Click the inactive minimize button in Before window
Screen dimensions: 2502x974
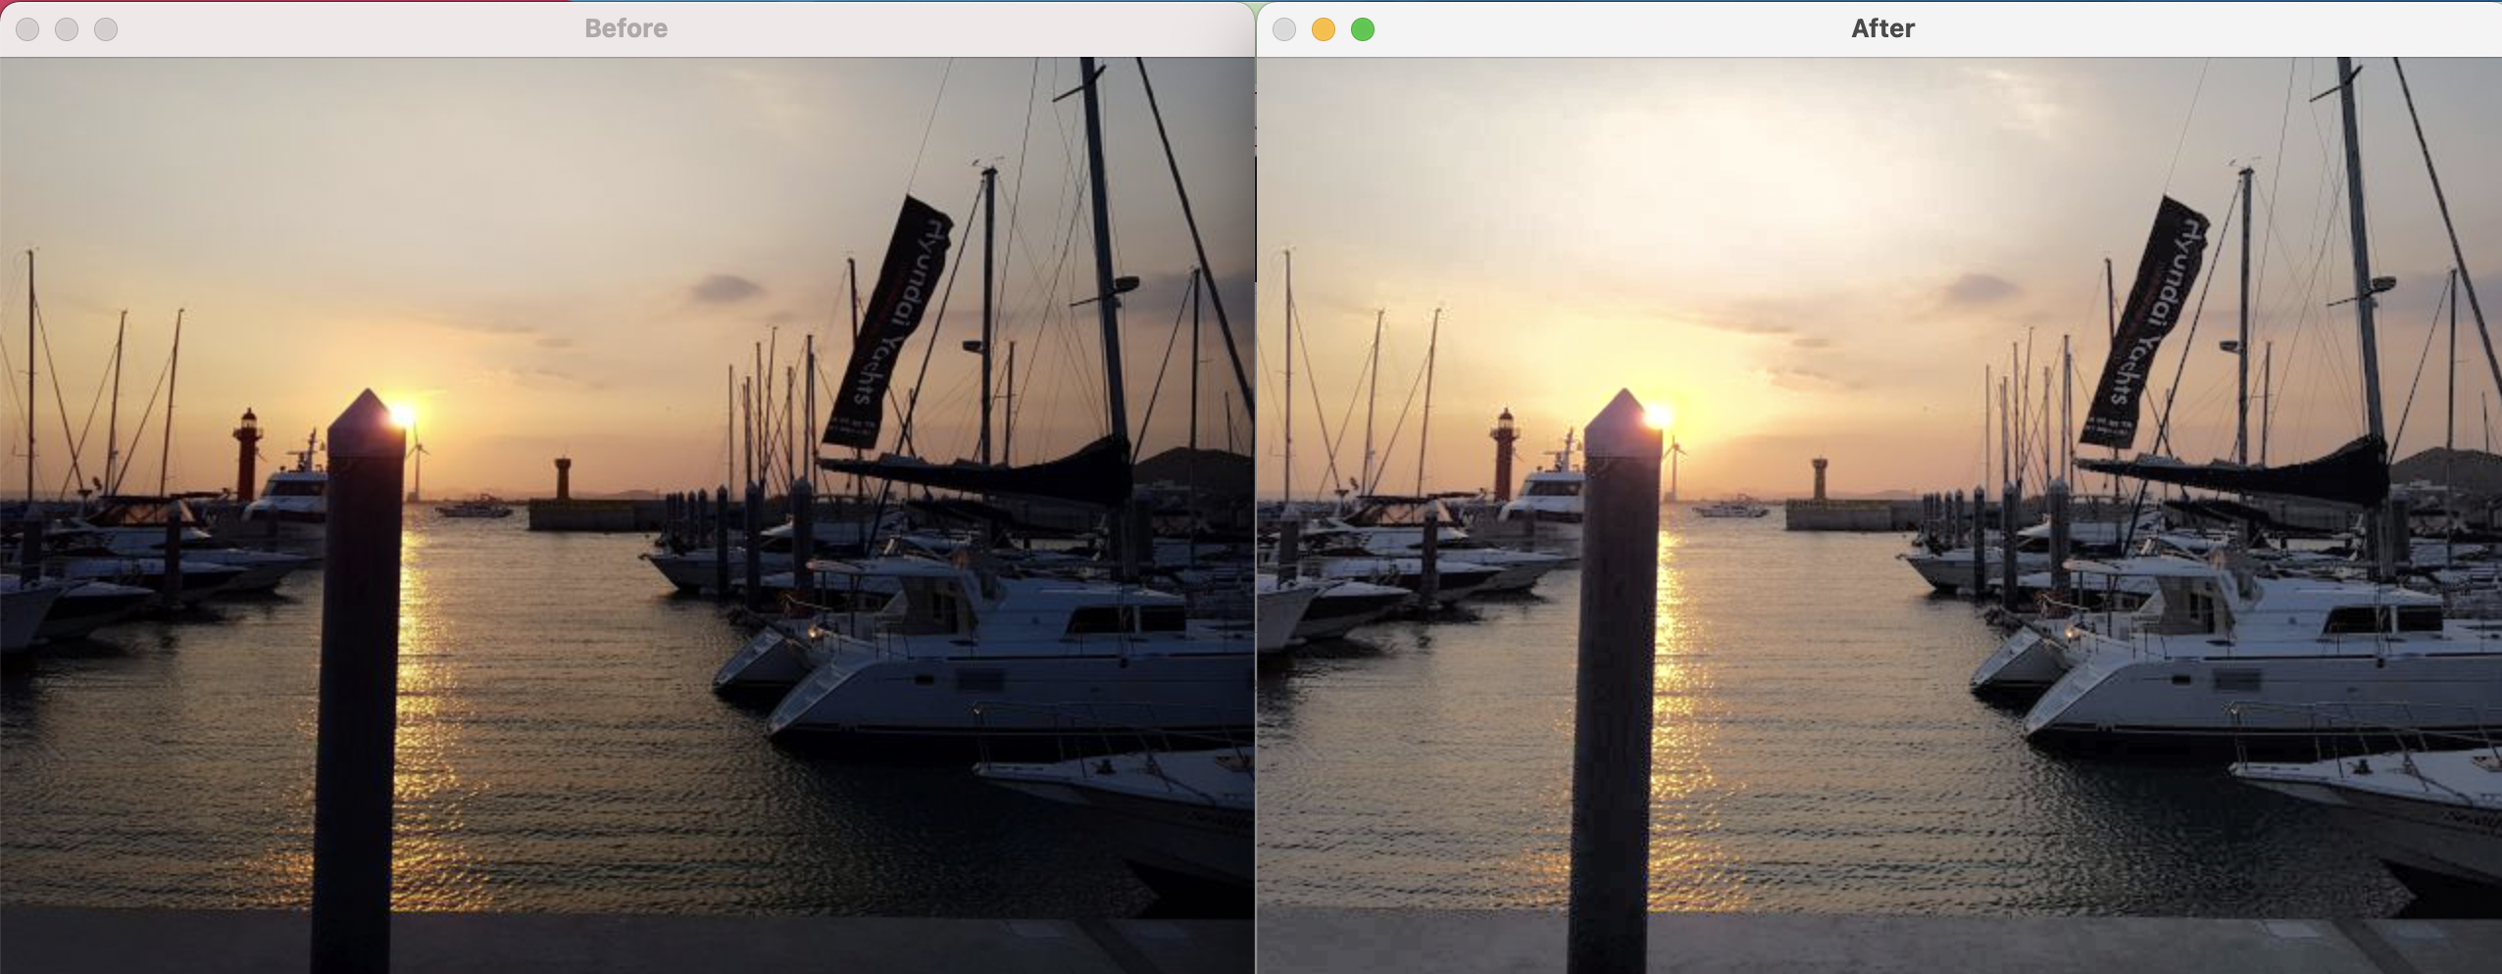point(67,29)
